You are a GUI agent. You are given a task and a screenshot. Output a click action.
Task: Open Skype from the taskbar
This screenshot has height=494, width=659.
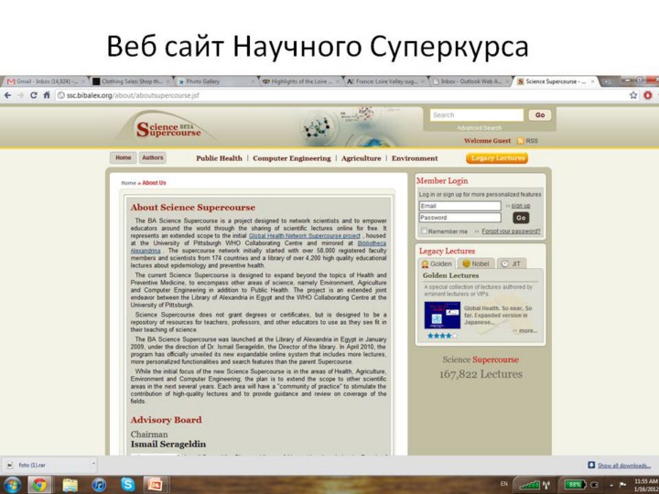(x=127, y=484)
